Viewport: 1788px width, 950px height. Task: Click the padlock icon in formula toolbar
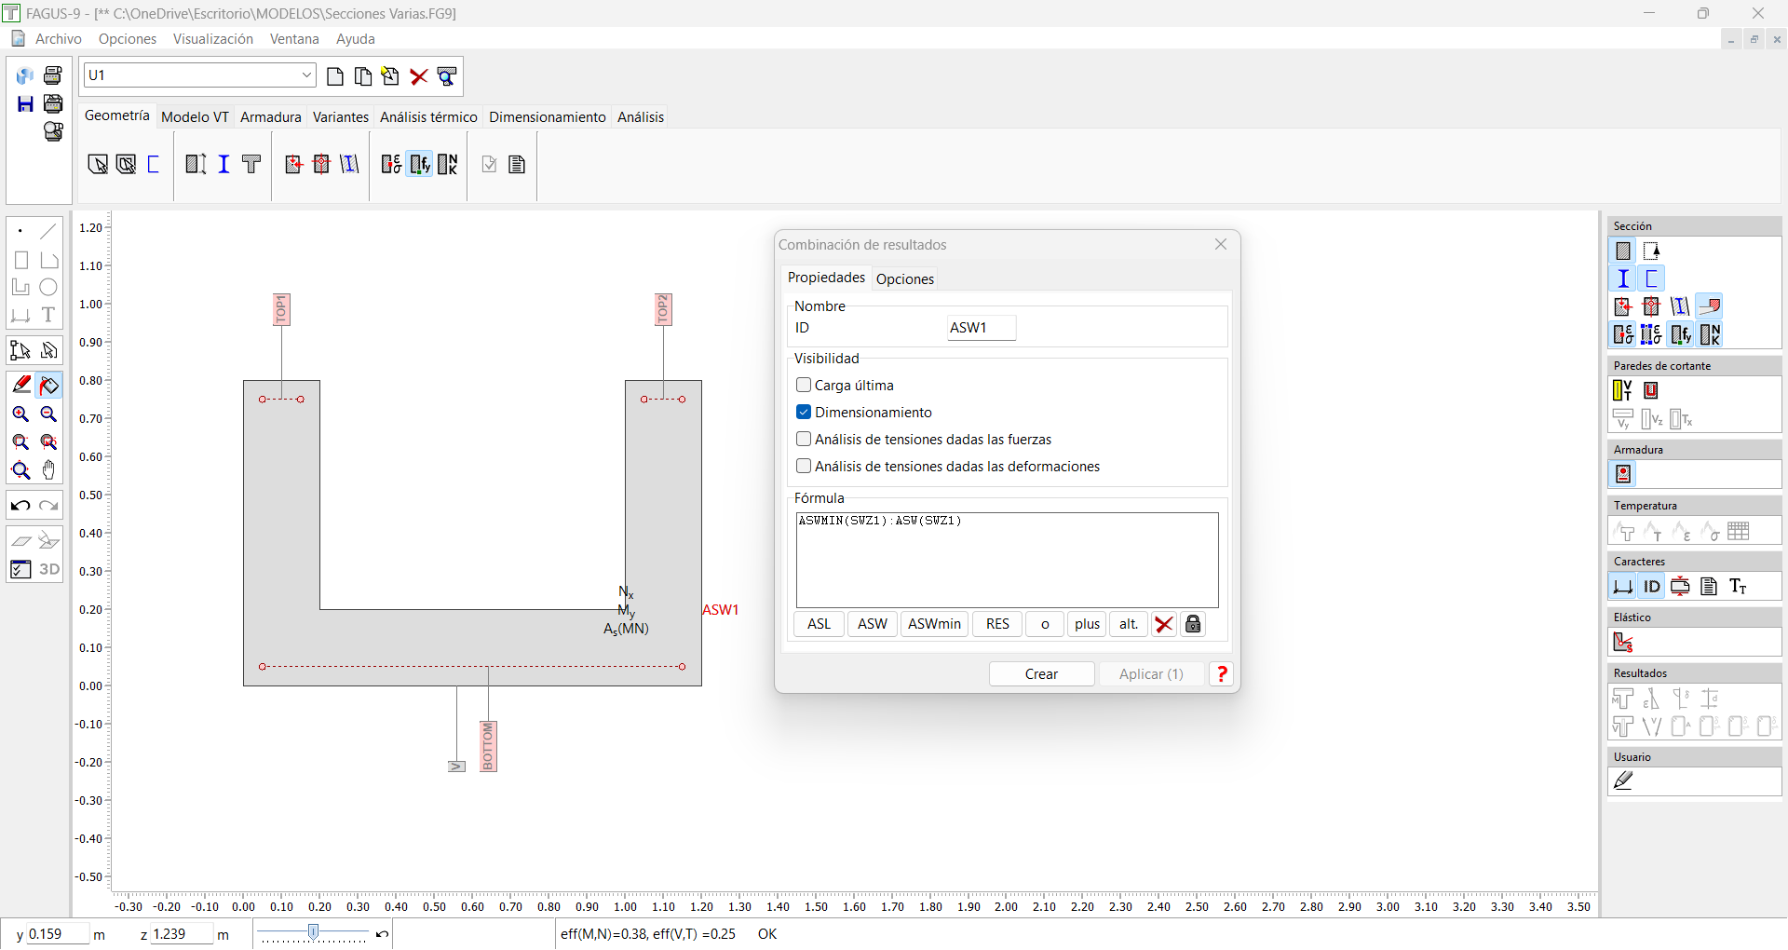pyautogui.click(x=1193, y=624)
